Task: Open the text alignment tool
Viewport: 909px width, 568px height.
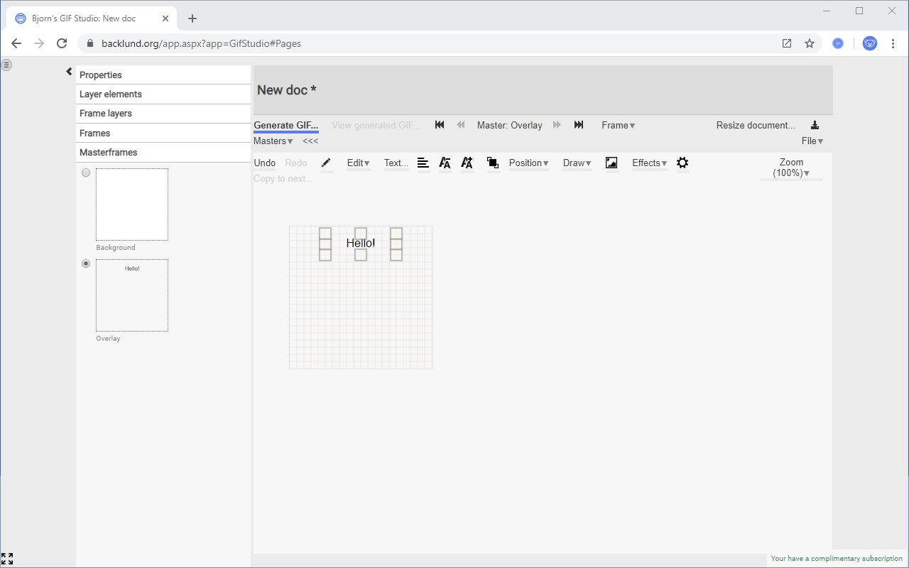Action: coord(423,163)
